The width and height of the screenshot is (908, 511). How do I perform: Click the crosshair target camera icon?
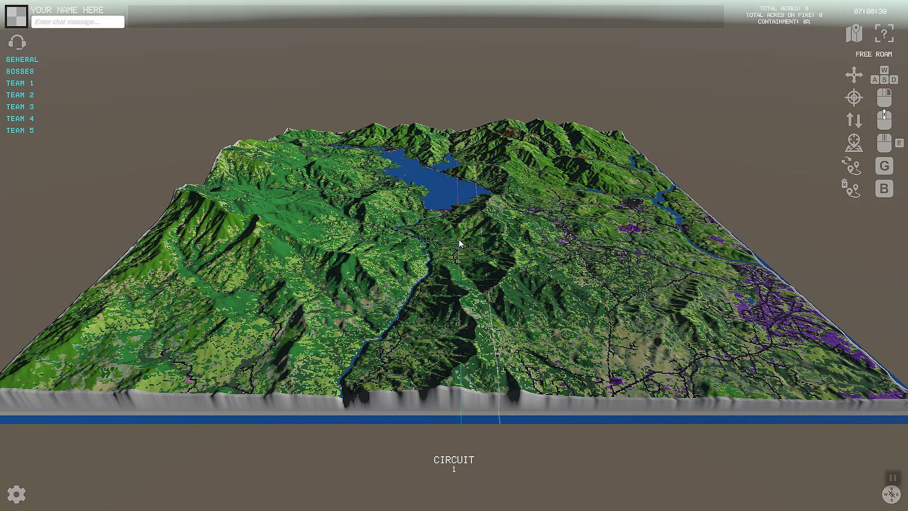click(854, 97)
